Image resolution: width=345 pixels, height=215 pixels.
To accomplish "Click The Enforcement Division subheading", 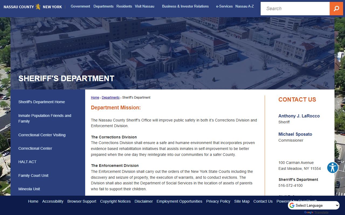I will [115, 166].
